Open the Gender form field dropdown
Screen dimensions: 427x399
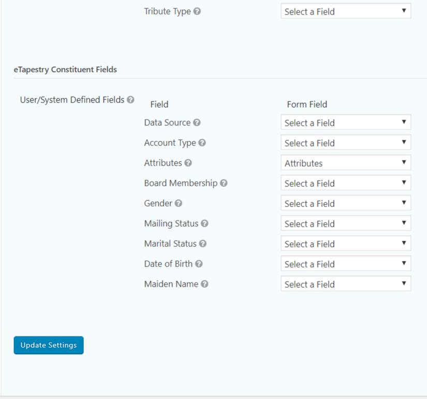[x=346, y=203]
